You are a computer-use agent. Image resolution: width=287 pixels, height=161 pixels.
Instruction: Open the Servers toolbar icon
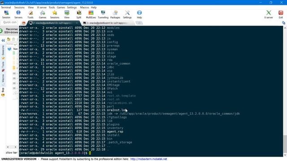coord(18,14)
